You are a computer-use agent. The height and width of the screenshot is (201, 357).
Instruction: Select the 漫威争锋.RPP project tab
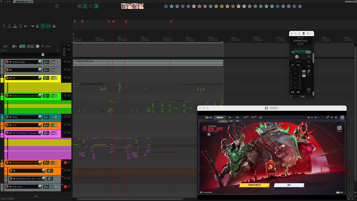point(23,2)
